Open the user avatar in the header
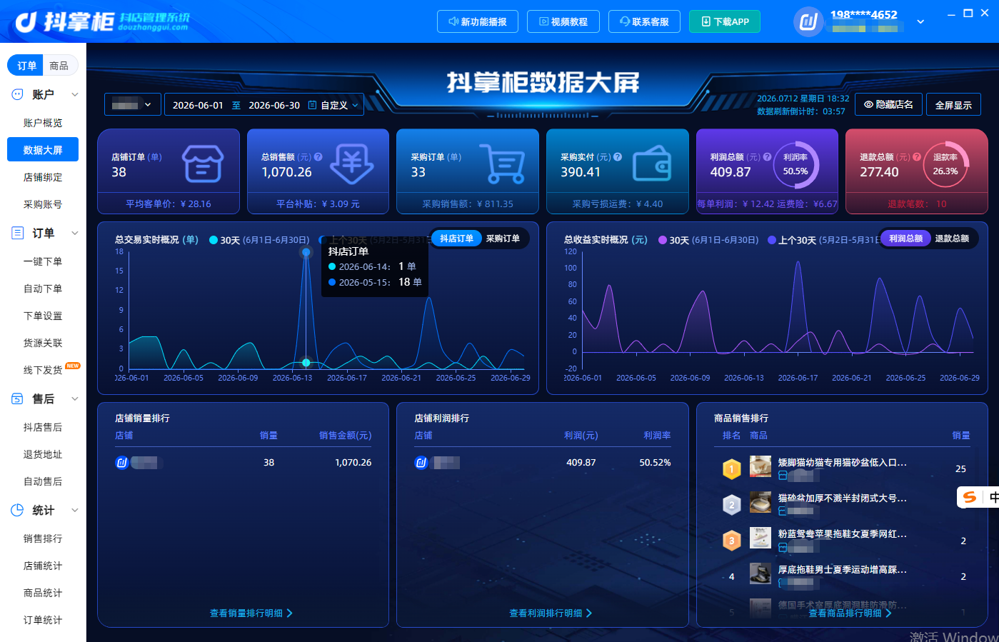This screenshot has width=999, height=642. point(808,21)
